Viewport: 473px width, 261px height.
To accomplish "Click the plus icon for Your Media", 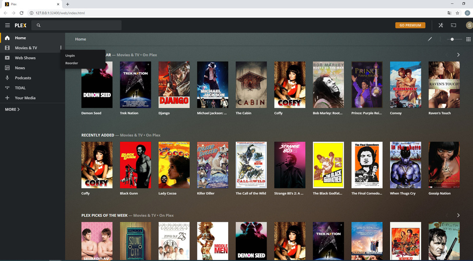I will tap(7, 98).
